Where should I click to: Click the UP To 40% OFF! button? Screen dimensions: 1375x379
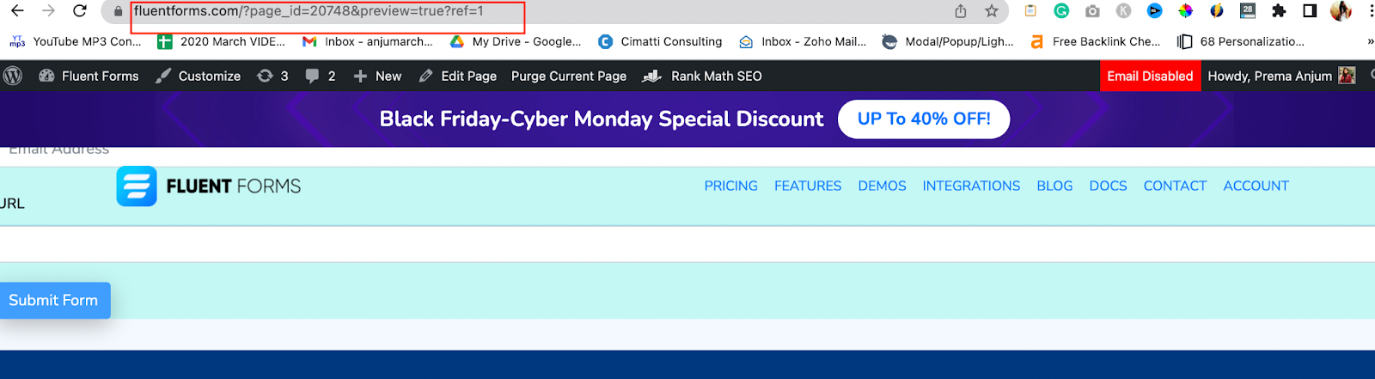pos(924,119)
